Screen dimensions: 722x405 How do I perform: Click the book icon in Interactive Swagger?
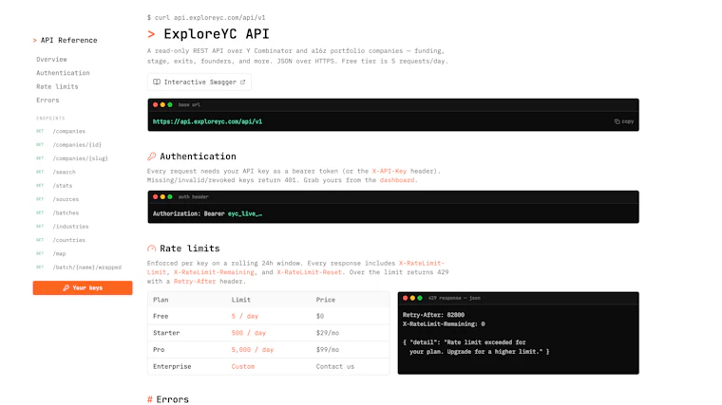[157, 82]
